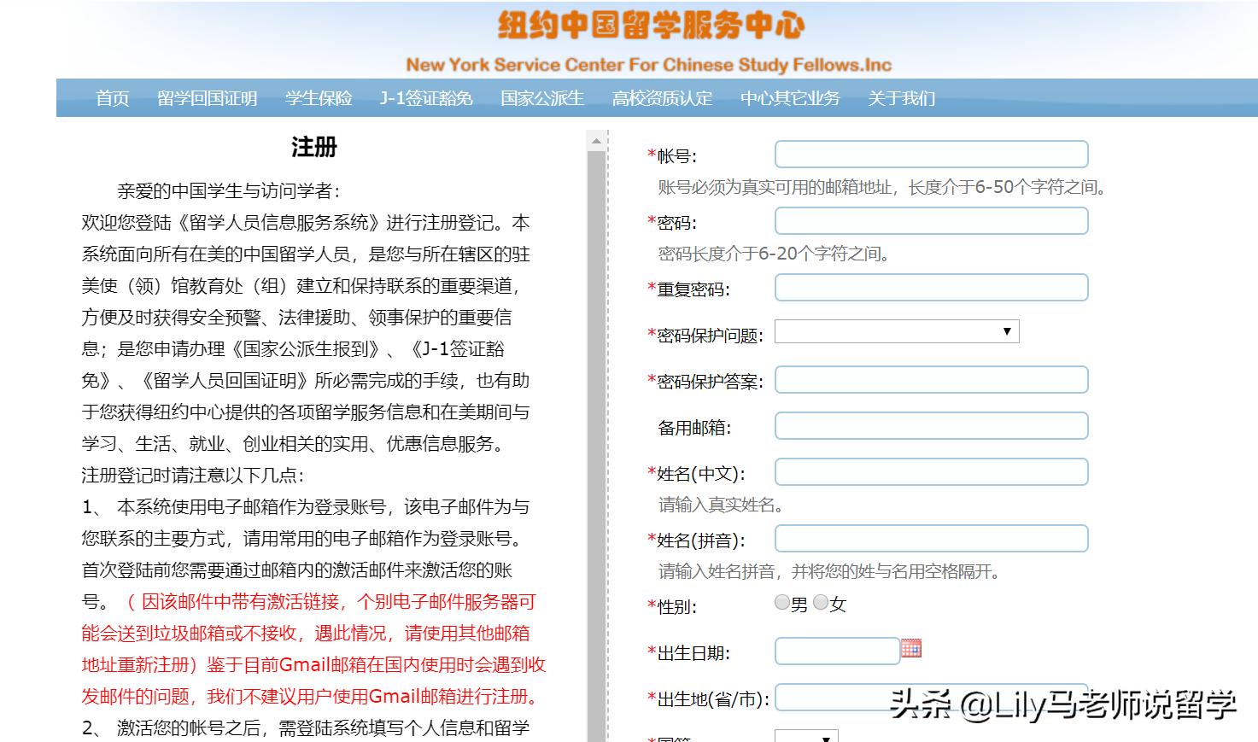
Task: Click the 备用邮箱 input field
Action: (x=931, y=424)
